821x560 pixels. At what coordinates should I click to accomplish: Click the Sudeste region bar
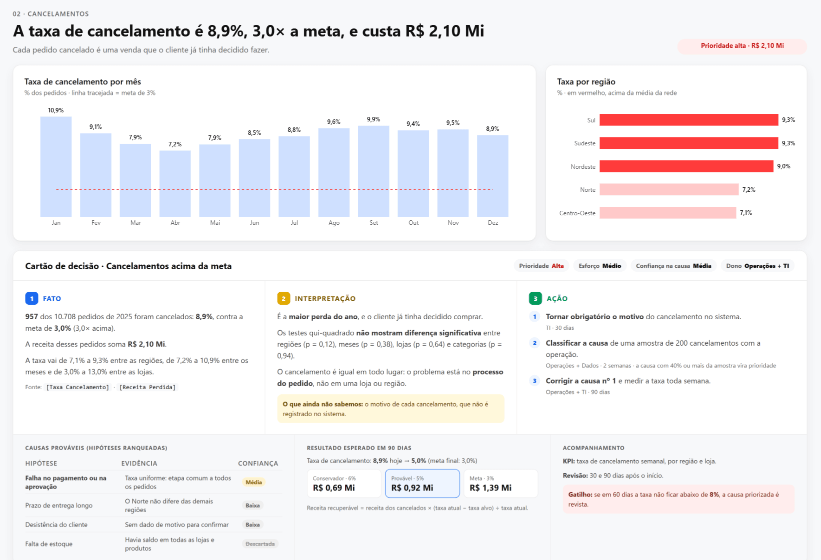(x=689, y=143)
